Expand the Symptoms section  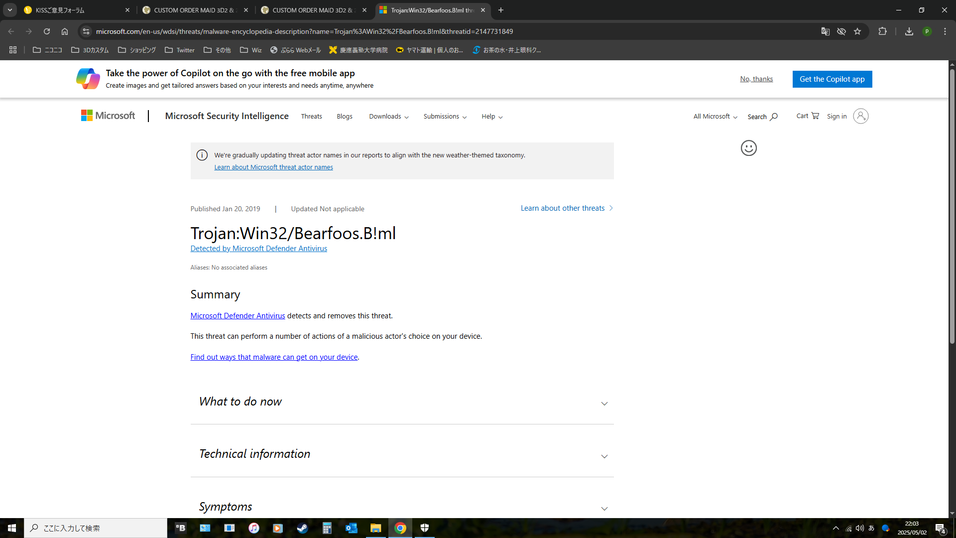click(x=402, y=507)
